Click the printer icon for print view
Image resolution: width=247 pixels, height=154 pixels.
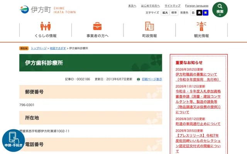point(139,79)
